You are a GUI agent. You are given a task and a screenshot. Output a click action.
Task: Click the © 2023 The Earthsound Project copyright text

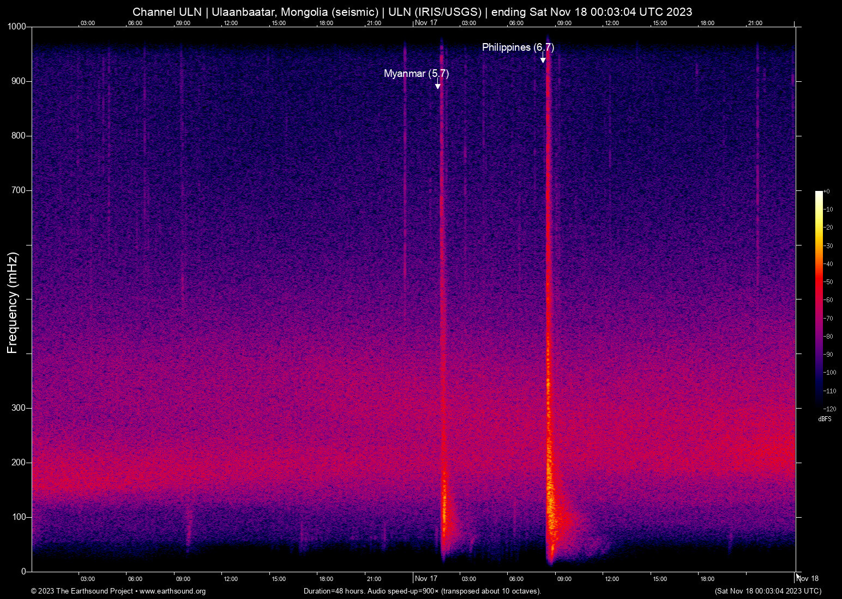[x=82, y=591]
